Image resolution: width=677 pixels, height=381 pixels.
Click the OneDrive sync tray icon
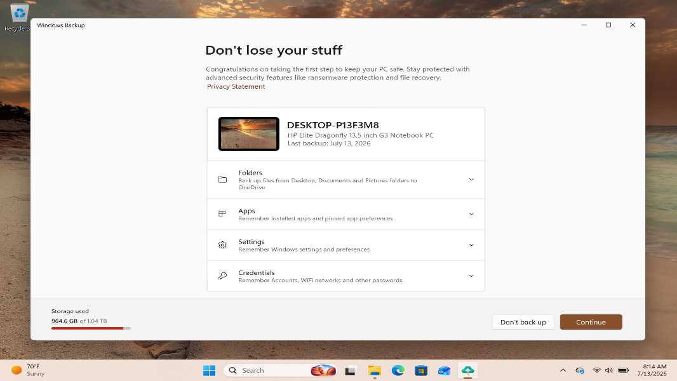(x=580, y=370)
